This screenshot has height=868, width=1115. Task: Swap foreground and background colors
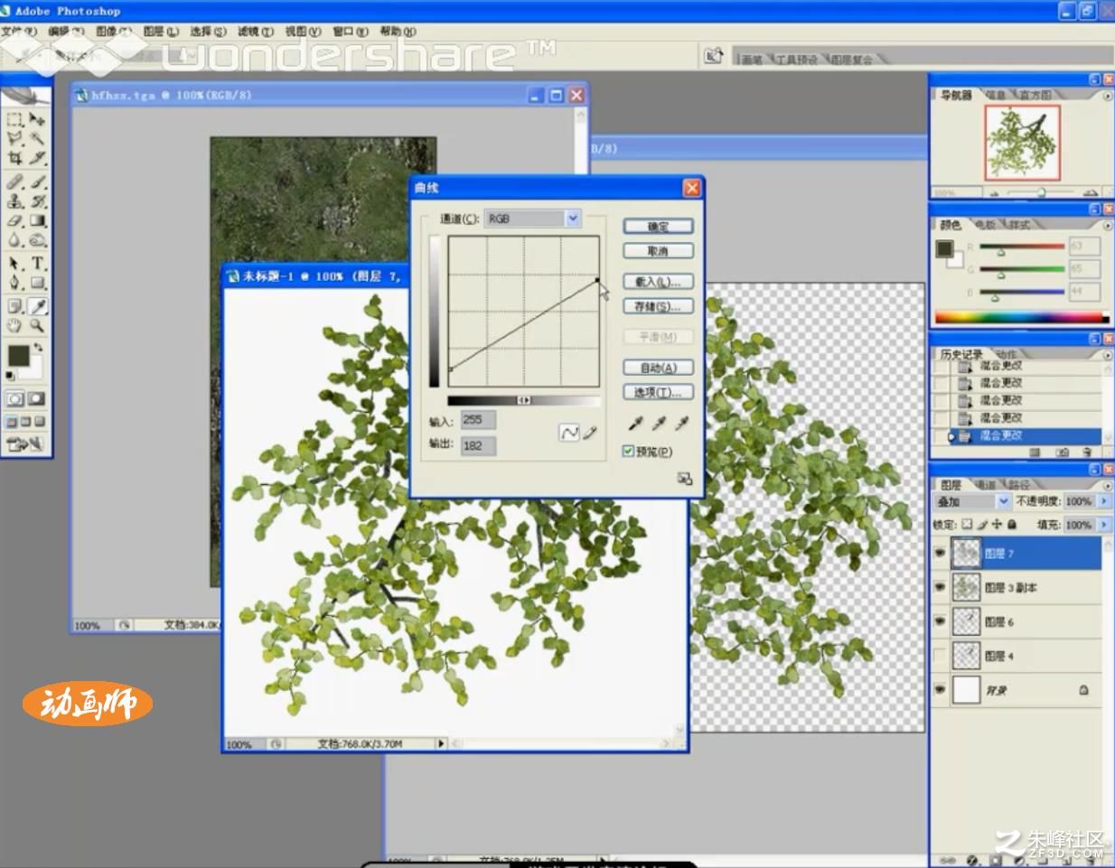(39, 347)
